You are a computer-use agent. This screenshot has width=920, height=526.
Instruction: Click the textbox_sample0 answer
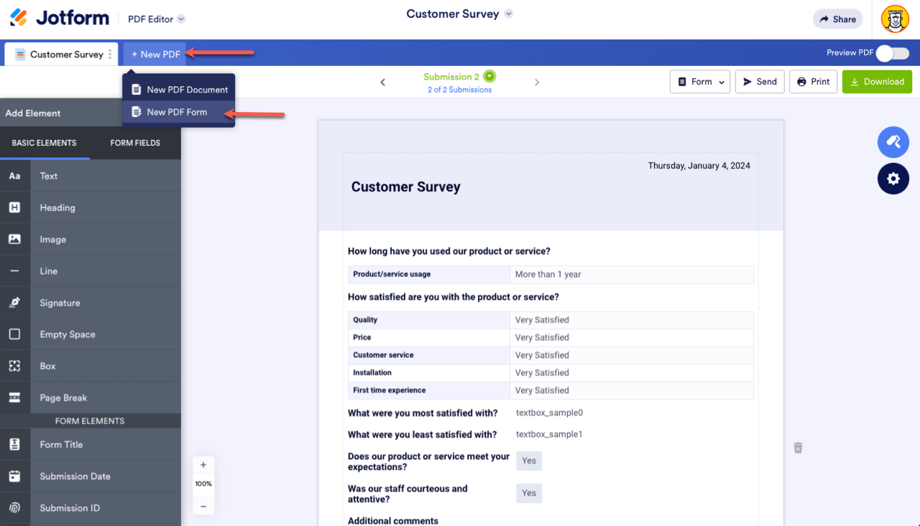click(x=549, y=413)
